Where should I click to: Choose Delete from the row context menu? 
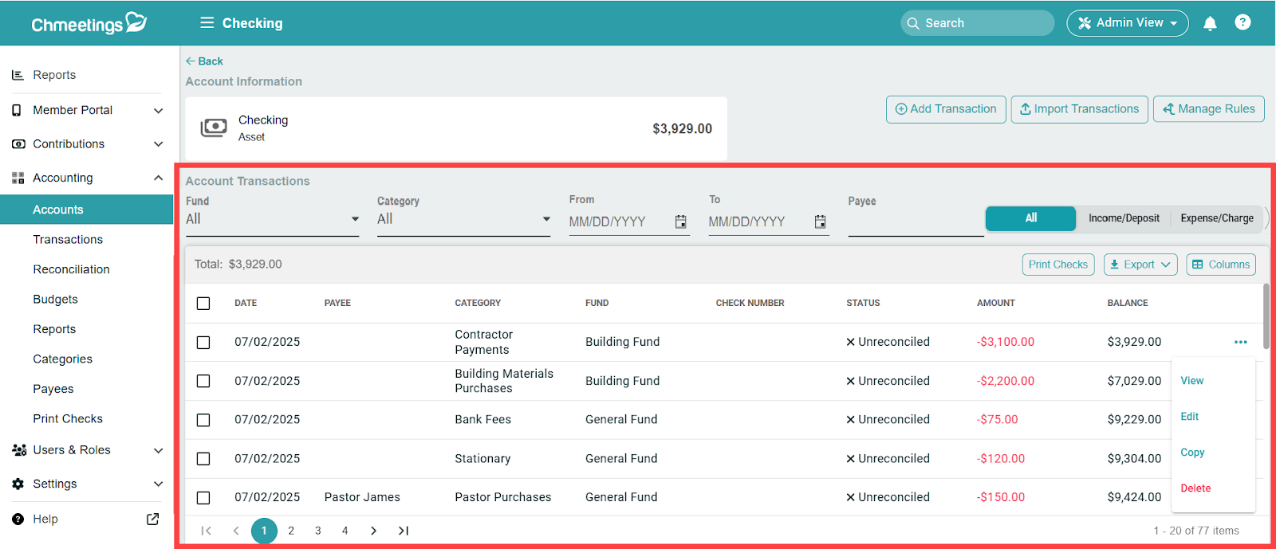coord(1195,488)
